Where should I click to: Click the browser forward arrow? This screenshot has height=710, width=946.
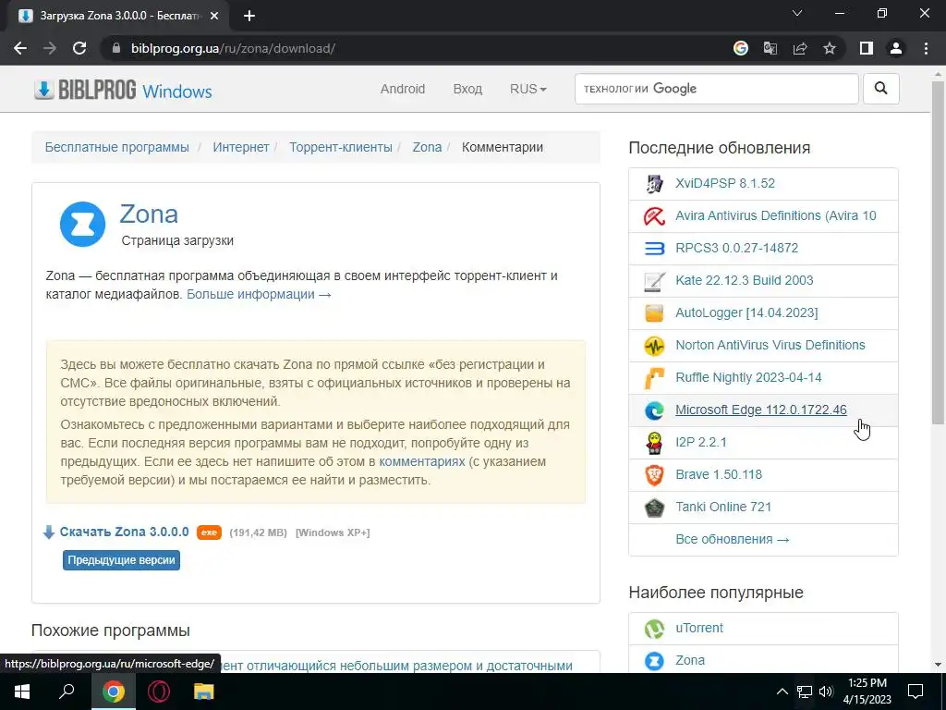coord(50,48)
